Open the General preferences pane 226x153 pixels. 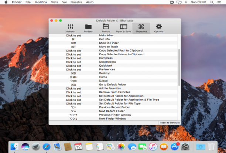[71, 28]
